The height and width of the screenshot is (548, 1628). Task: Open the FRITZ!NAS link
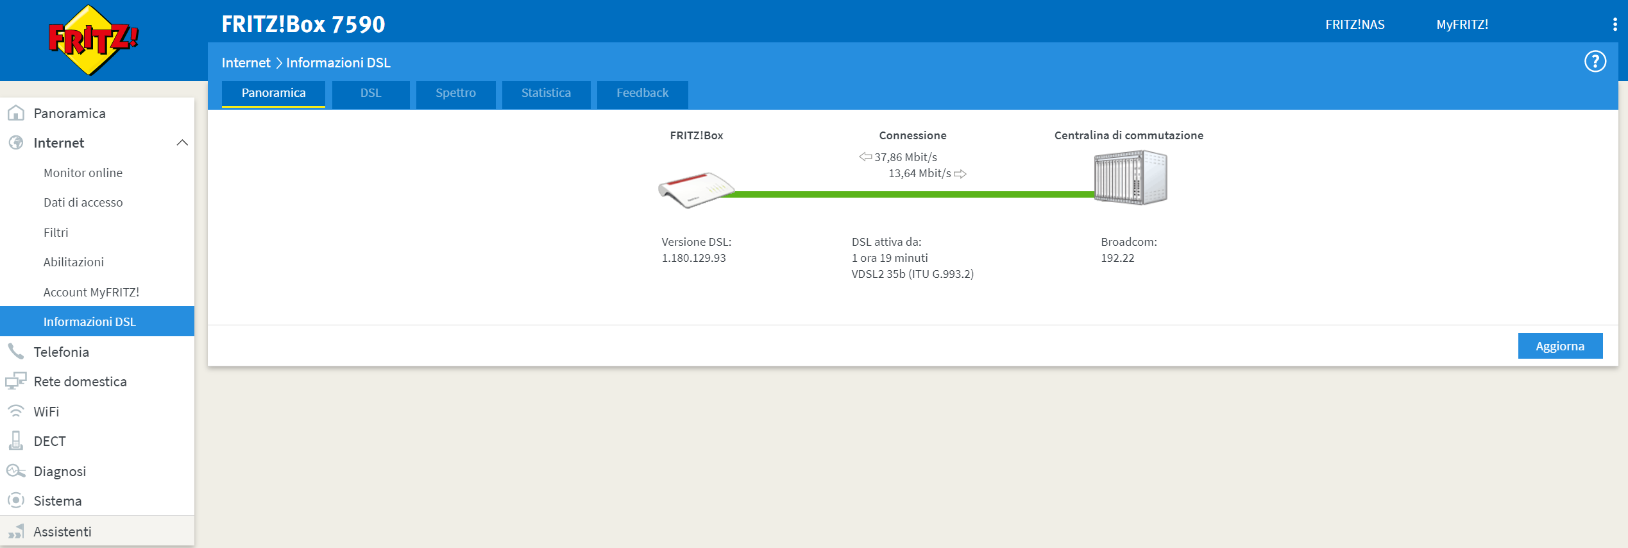click(x=1355, y=24)
